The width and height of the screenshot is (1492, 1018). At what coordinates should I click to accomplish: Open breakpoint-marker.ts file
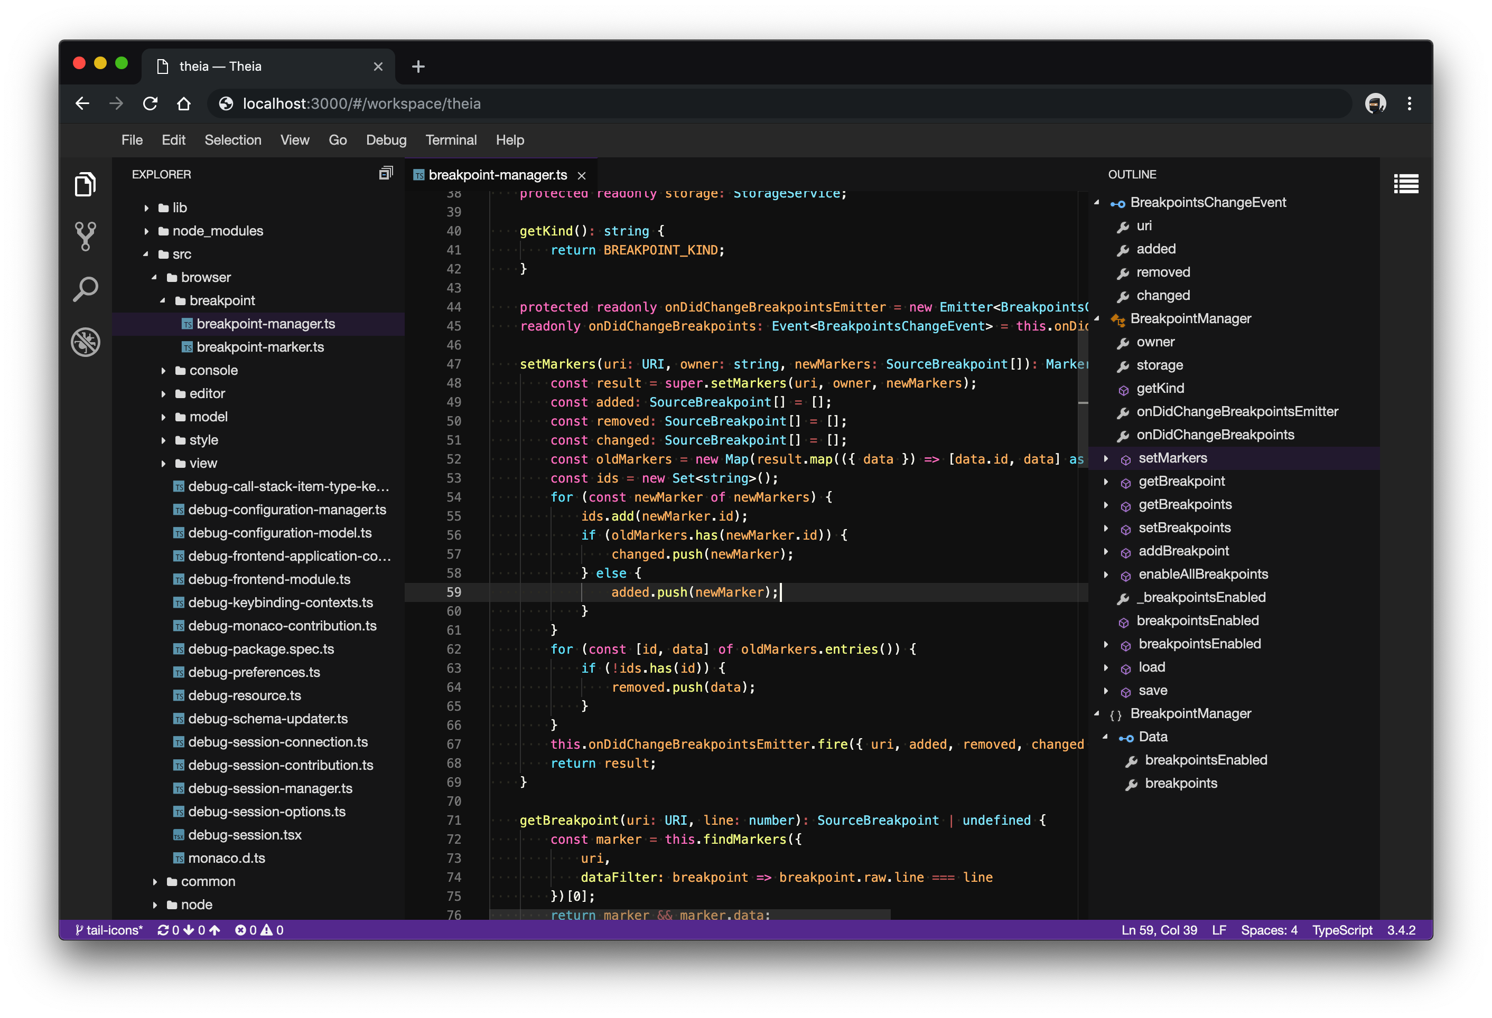[260, 347]
